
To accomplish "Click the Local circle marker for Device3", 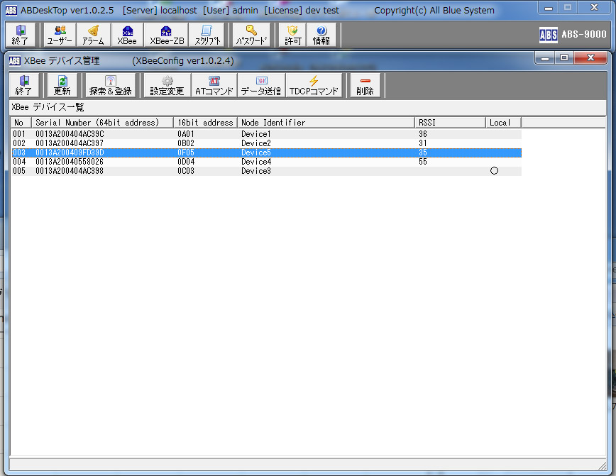I will [x=494, y=171].
